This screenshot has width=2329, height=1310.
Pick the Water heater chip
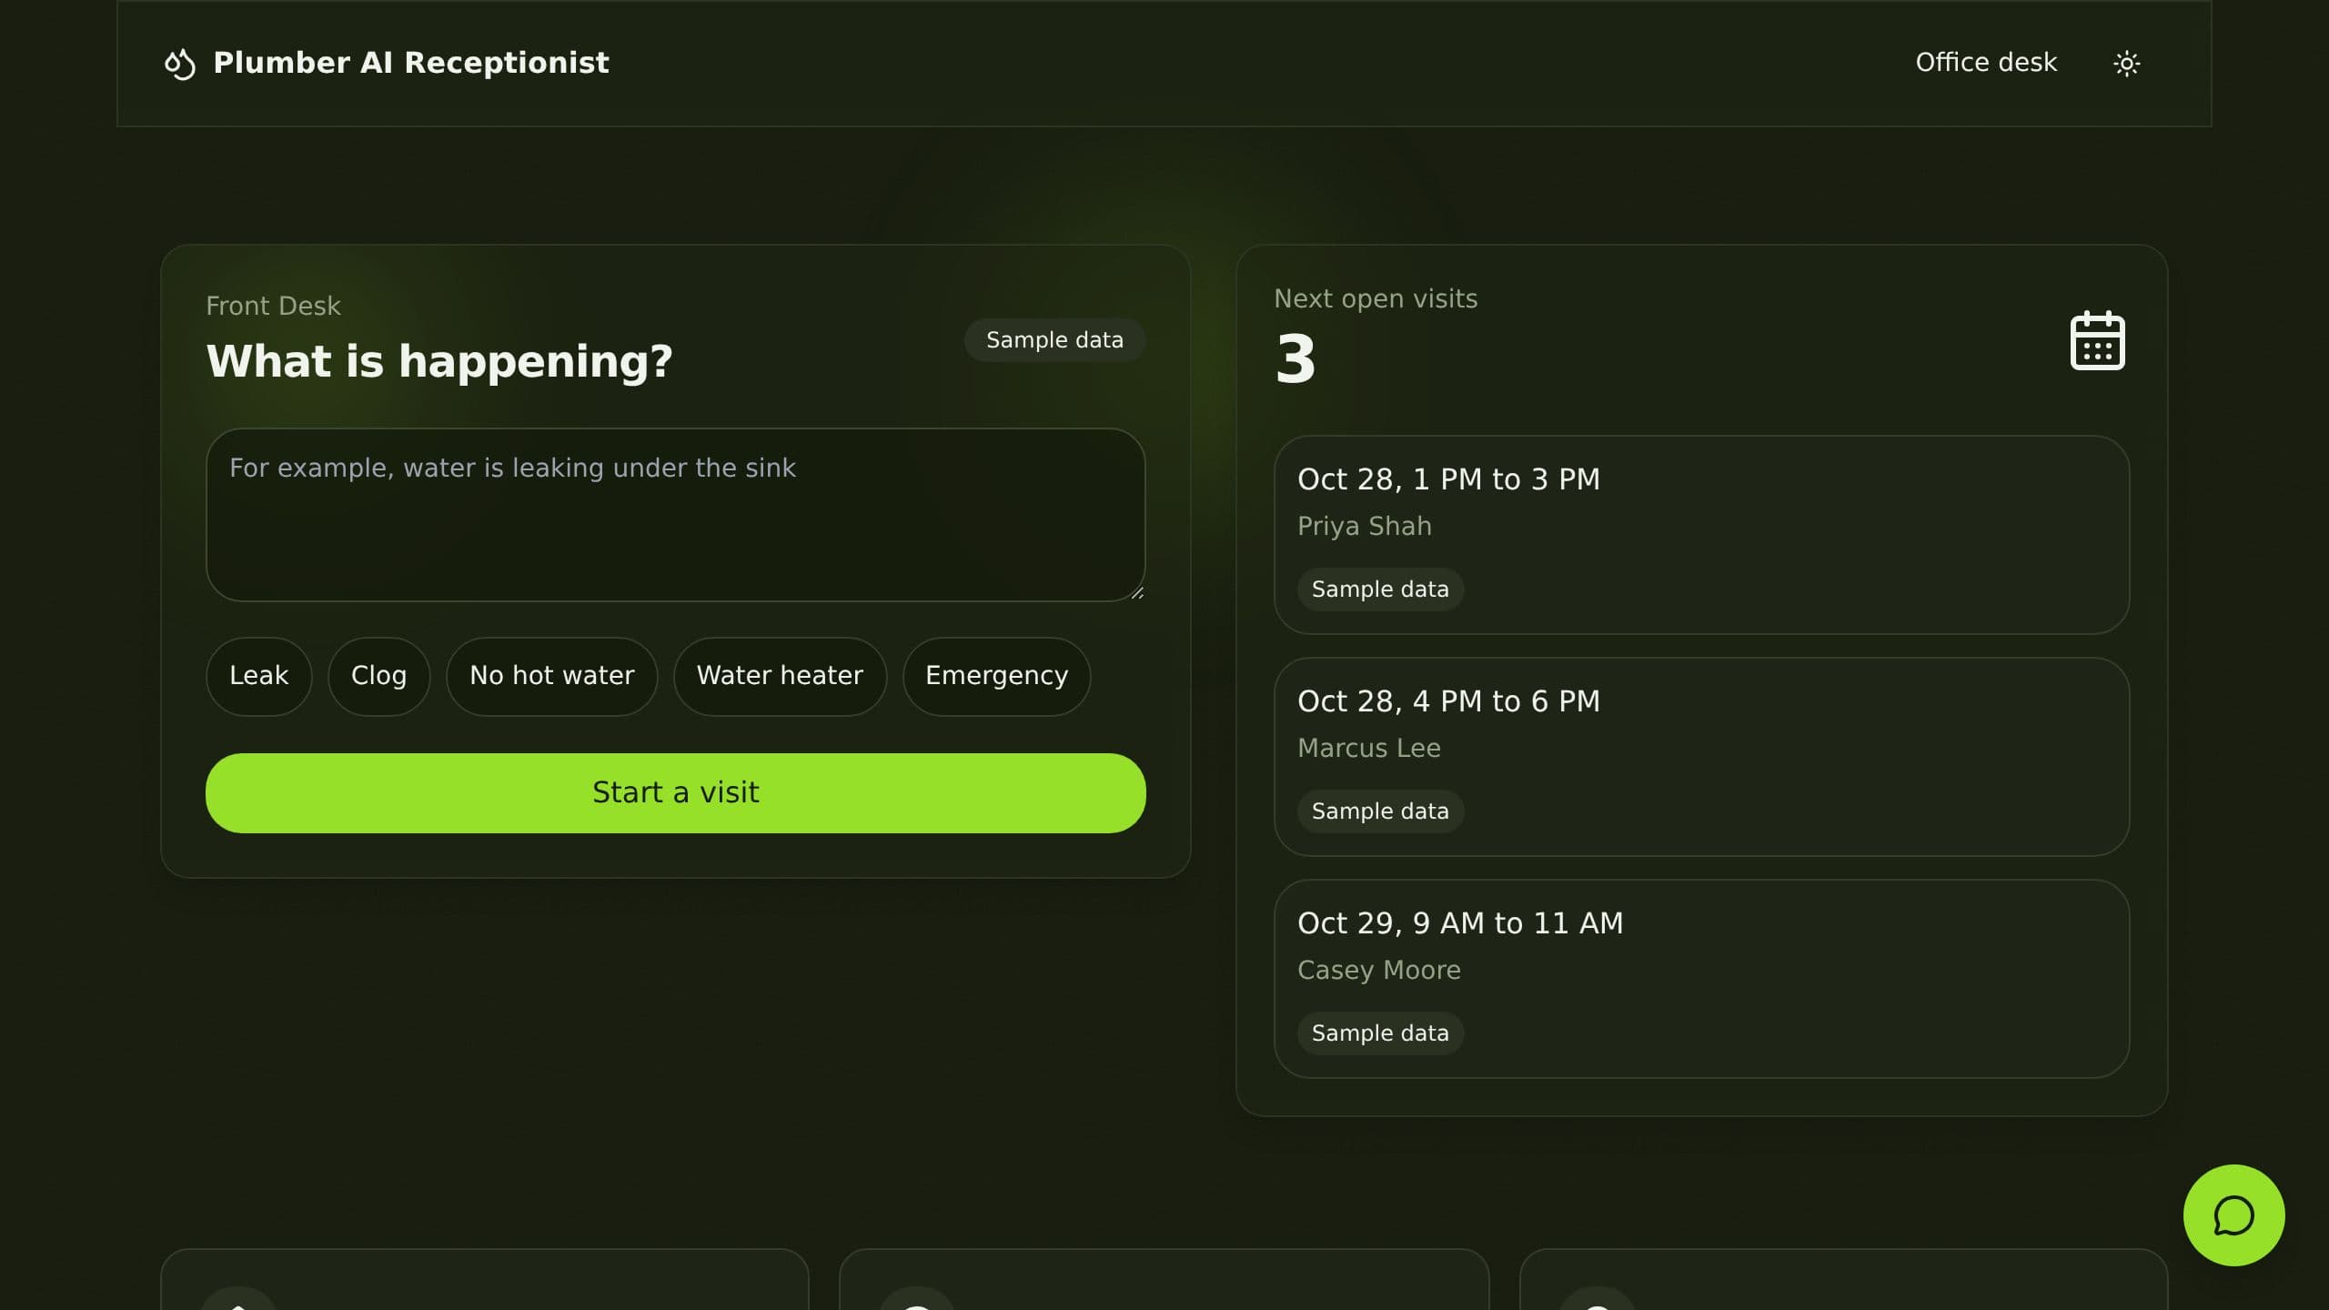pyautogui.click(x=780, y=676)
